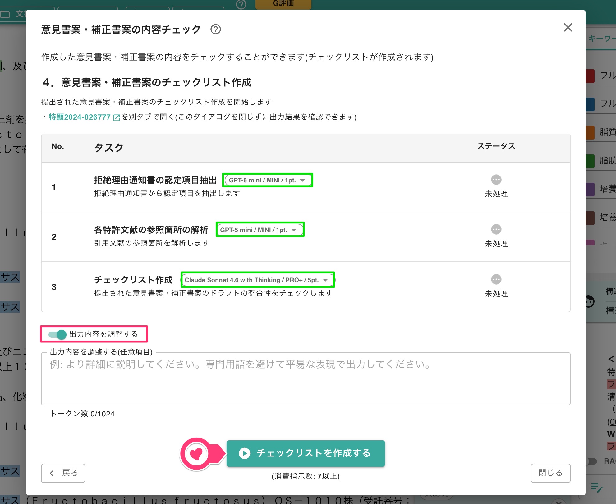Click the face avatar icon in background panel
The image size is (616, 504).
[589, 301]
